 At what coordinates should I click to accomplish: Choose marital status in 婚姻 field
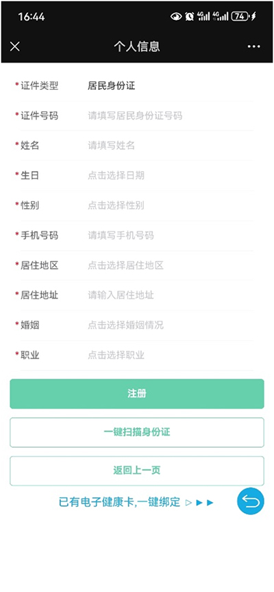pyautogui.click(x=137, y=325)
